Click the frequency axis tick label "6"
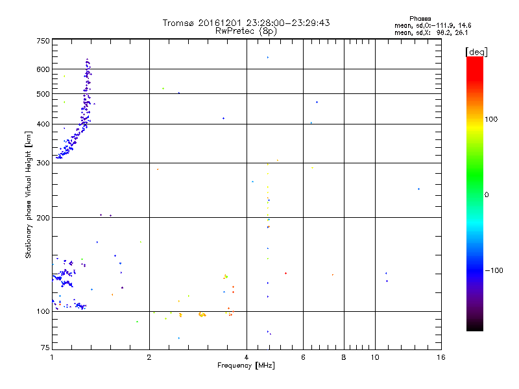Image resolution: width=519 pixels, height=389 pixels. tap(303, 357)
